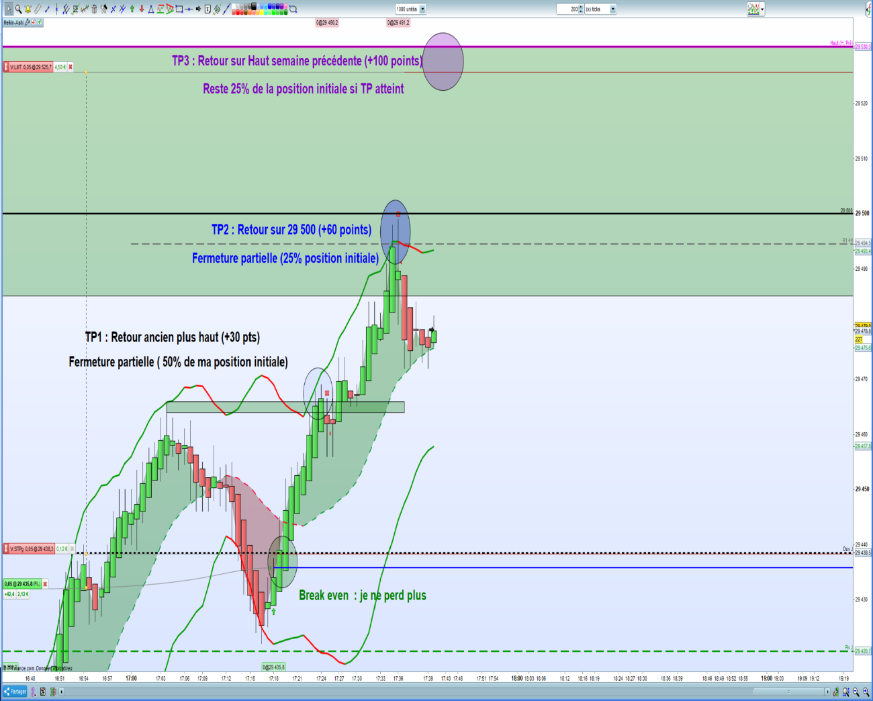Click the 29 500 price axis label
873x701 pixels.
click(x=862, y=213)
